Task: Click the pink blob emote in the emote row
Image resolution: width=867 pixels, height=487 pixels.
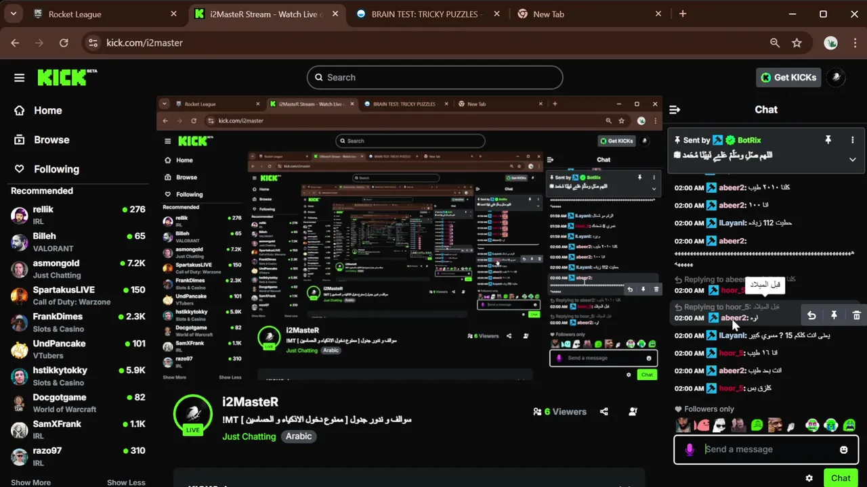Action: click(702, 425)
